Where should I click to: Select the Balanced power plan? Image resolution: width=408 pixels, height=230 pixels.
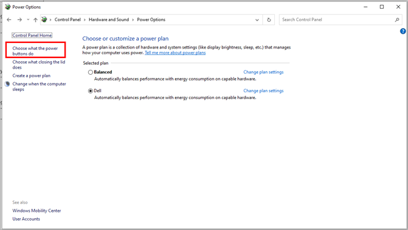91,72
